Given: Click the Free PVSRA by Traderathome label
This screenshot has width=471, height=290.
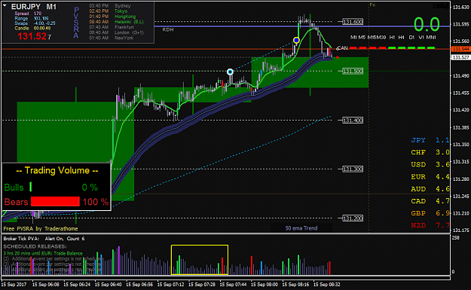Looking at the screenshot, I should pos(41,228).
